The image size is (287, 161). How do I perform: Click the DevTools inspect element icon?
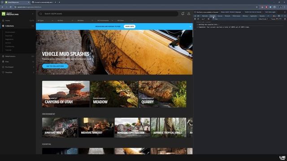pos(195,16)
